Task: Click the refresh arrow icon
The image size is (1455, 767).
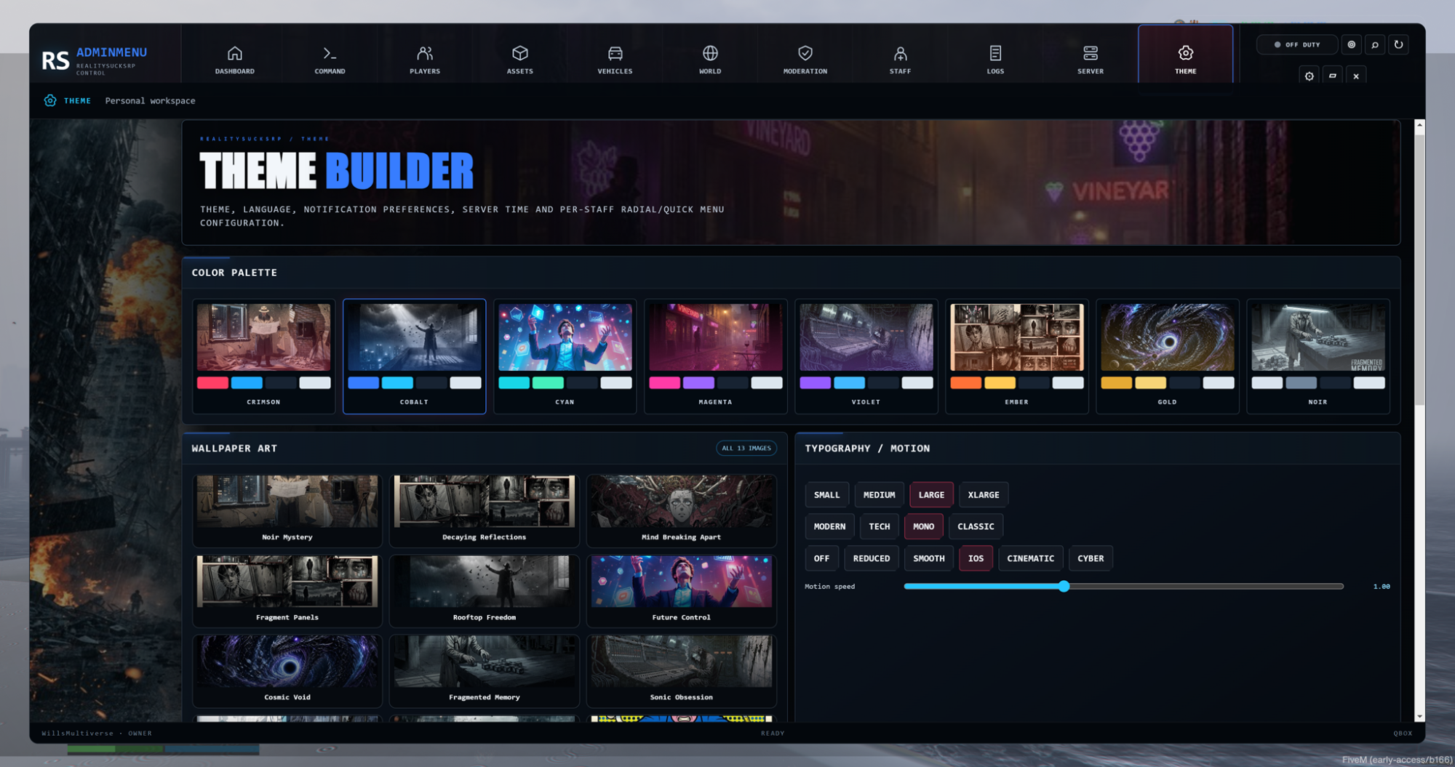Action: click(1398, 44)
